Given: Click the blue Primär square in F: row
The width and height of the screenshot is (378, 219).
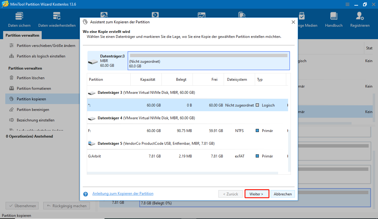Looking at the screenshot, I should [257, 131].
